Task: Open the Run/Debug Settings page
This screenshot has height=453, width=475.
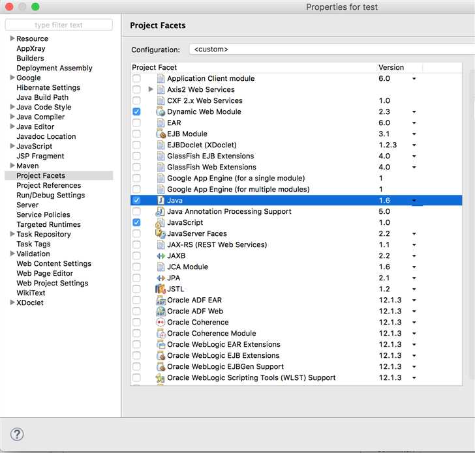Action: (x=51, y=195)
